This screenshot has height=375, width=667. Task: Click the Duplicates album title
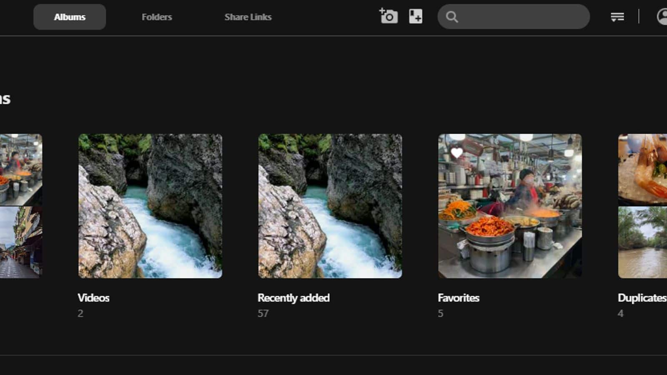pos(642,298)
